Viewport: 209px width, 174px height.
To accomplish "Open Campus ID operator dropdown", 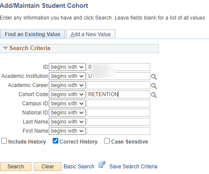I will click(67, 104).
